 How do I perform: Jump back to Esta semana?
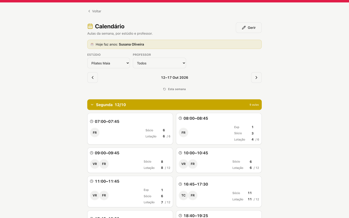pyautogui.click(x=174, y=89)
